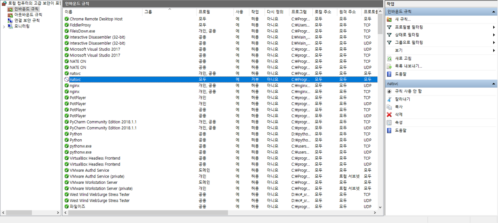The width and height of the screenshot is (498, 223).
Task: Click the 거부 cell in selected natsvc row
Action: pos(255,79)
